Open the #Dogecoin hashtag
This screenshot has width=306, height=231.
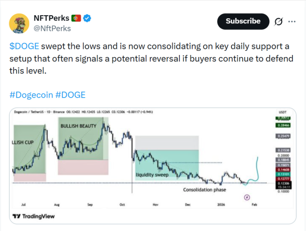point(31,95)
